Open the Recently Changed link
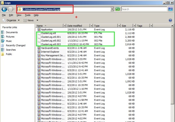175x122 pixels. click(x=15, y=45)
